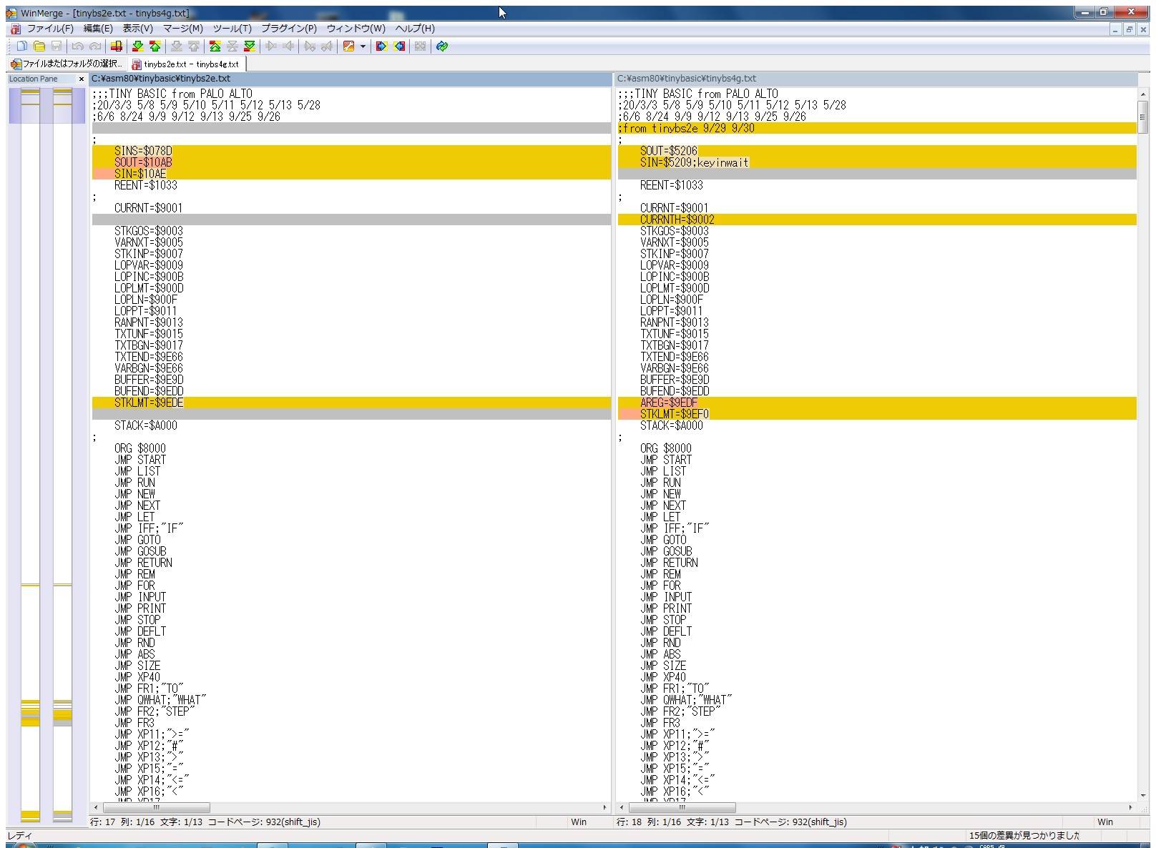
Task: Click the right pane vertical scrollbar thumb
Action: pos(1142,117)
